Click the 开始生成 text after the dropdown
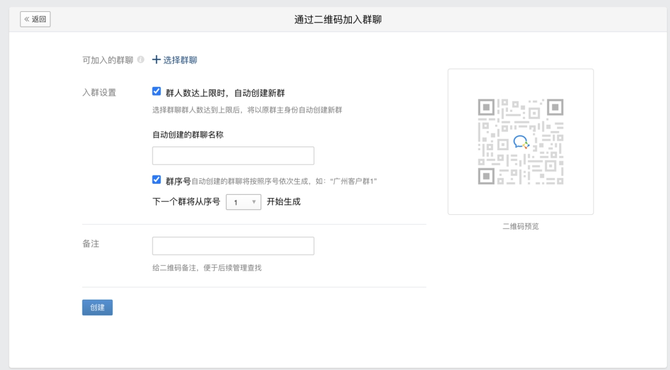The image size is (670, 370). point(284,202)
